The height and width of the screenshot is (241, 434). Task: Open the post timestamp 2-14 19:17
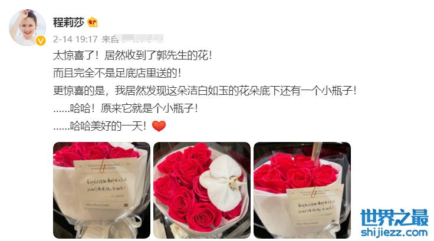[x=75, y=39]
